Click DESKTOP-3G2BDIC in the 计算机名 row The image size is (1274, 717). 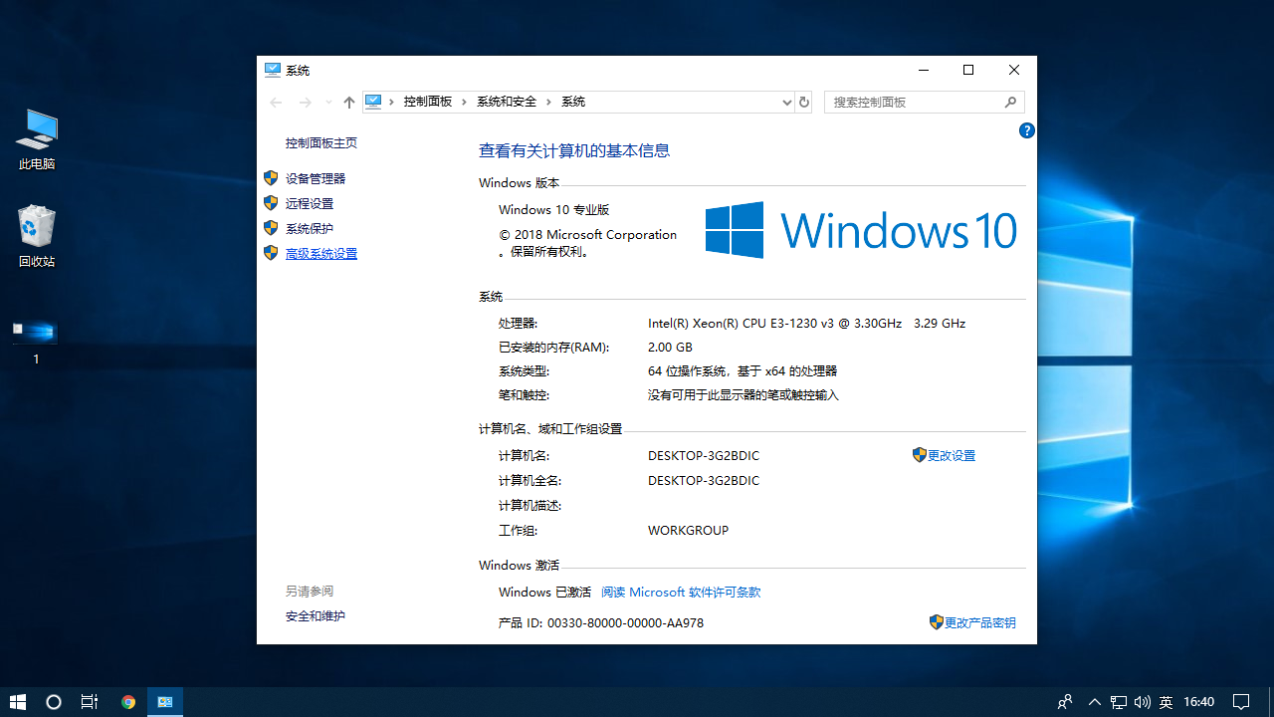coord(704,456)
